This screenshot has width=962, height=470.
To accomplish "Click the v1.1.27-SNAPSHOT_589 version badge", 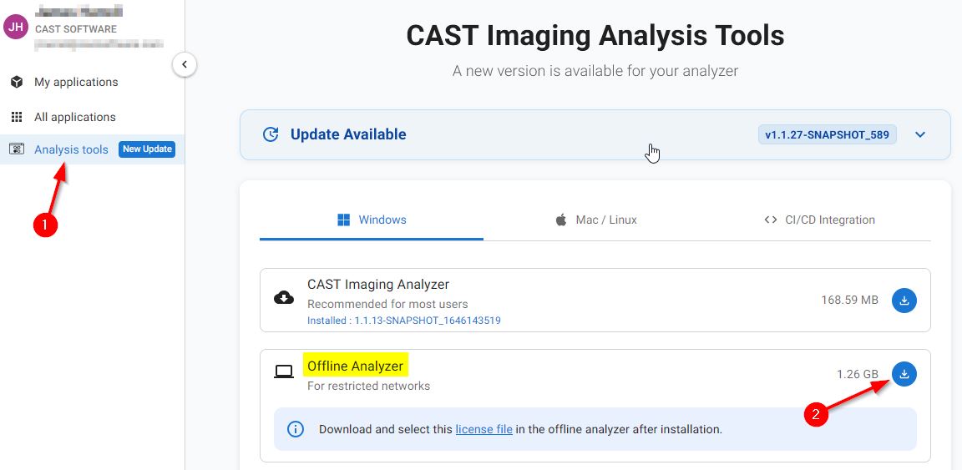I will [827, 134].
